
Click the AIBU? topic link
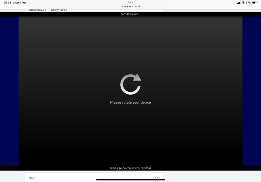click(x=32, y=178)
